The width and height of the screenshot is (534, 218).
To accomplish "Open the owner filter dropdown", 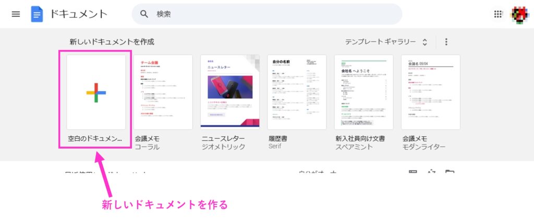I will (x=318, y=173).
